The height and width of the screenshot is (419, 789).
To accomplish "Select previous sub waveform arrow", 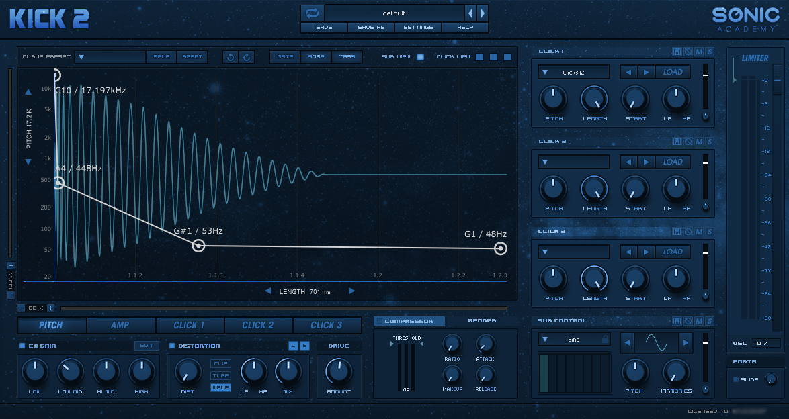I will point(627,343).
